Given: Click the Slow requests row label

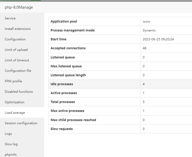Looking at the screenshot, I should point(62,129).
